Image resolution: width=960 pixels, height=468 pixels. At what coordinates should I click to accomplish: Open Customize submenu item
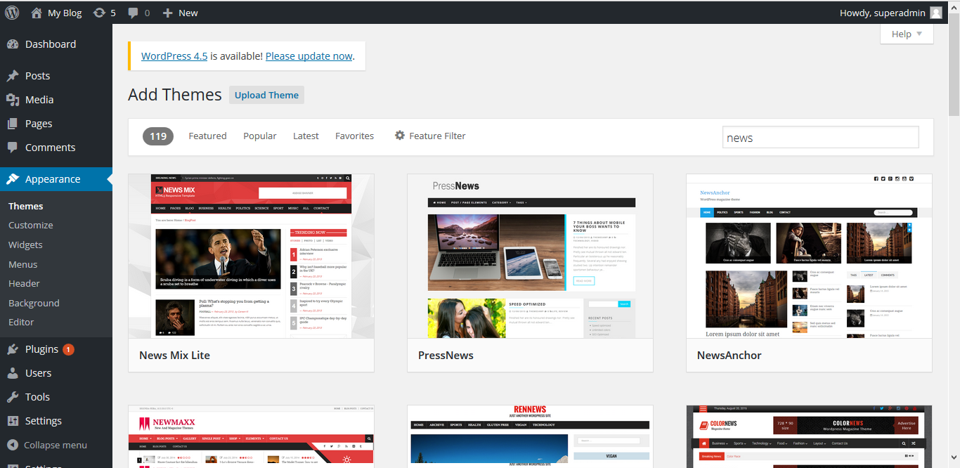31,226
